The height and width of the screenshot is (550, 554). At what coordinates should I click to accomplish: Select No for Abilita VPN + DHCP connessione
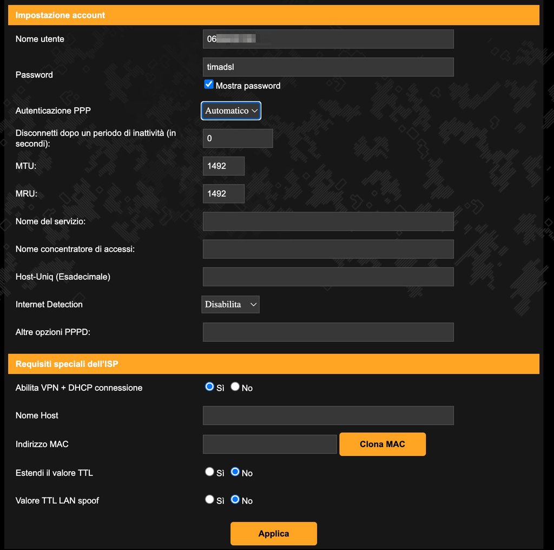click(x=235, y=387)
